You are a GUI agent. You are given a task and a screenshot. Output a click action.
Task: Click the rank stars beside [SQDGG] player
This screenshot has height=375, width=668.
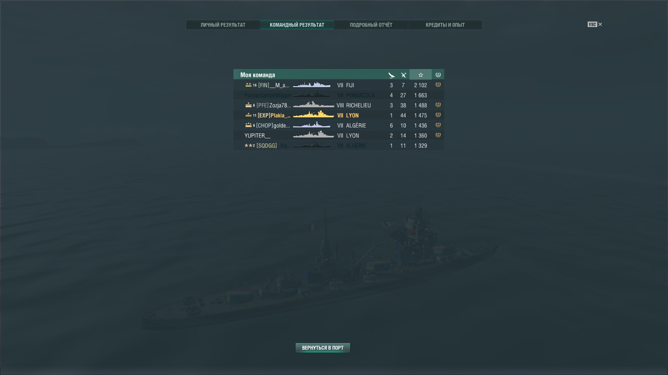pos(248,145)
